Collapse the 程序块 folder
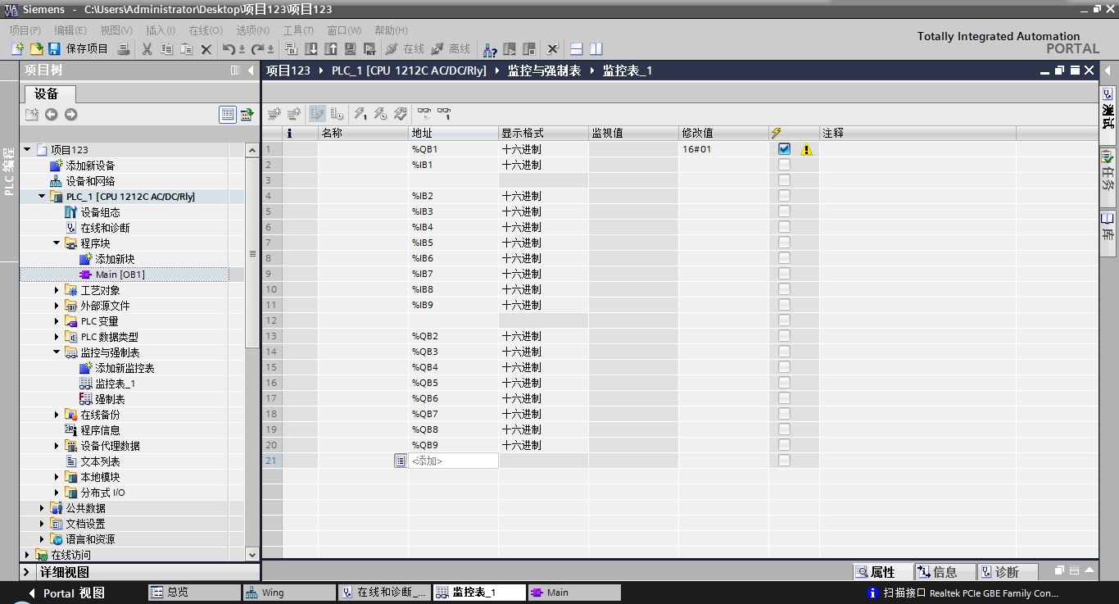Viewport: 1119px width, 604px height. tap(57, 243)
